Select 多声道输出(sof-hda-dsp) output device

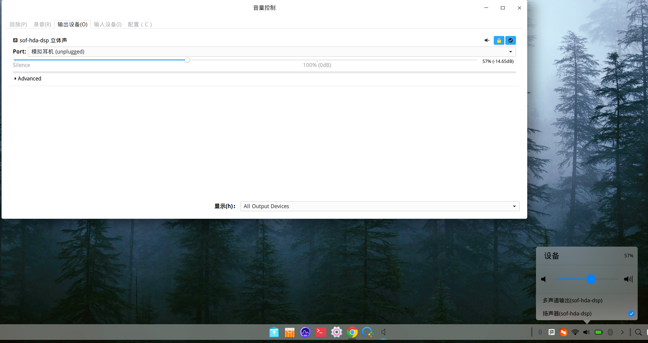572,300
